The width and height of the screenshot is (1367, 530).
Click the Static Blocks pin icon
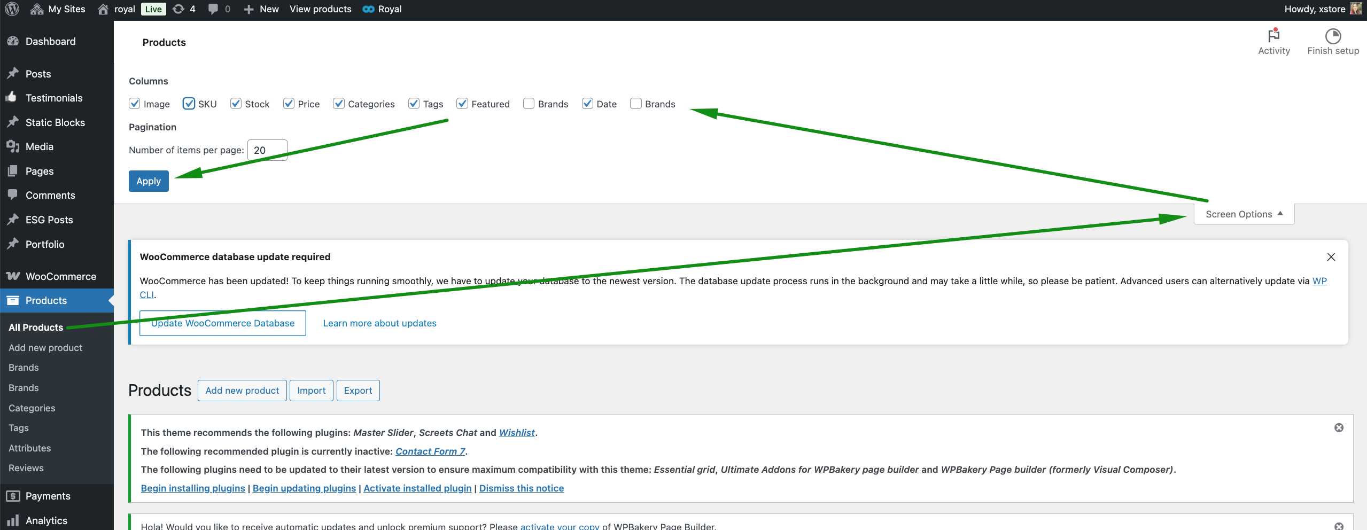[x=13, y=122]
